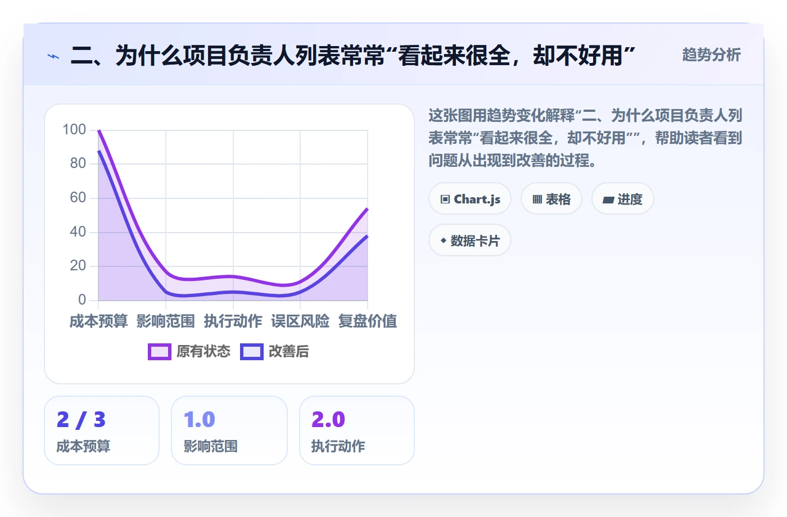Click the purple 原有状态 legend swatch
Viewport: 787px width, 517px height.
(160, 352)
